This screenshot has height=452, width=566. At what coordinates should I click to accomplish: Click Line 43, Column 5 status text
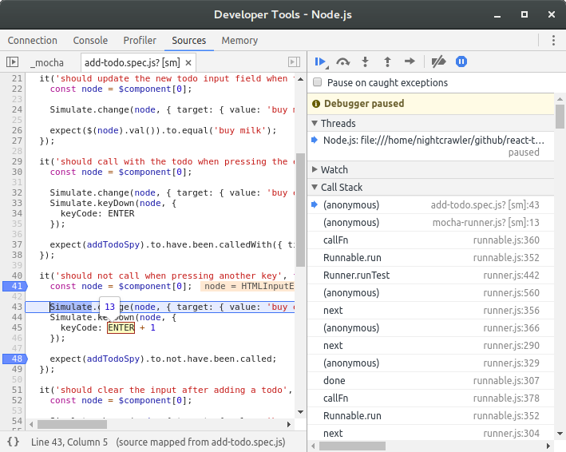[x=69, y=442]
